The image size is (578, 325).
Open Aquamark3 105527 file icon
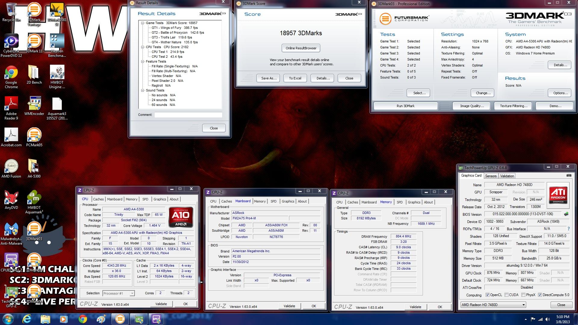click(57, 108)
